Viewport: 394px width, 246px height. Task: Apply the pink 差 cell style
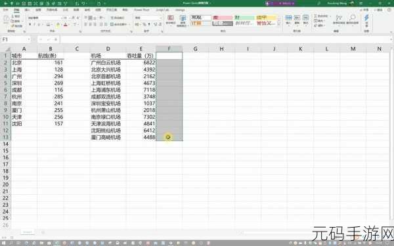pos(223,18)
